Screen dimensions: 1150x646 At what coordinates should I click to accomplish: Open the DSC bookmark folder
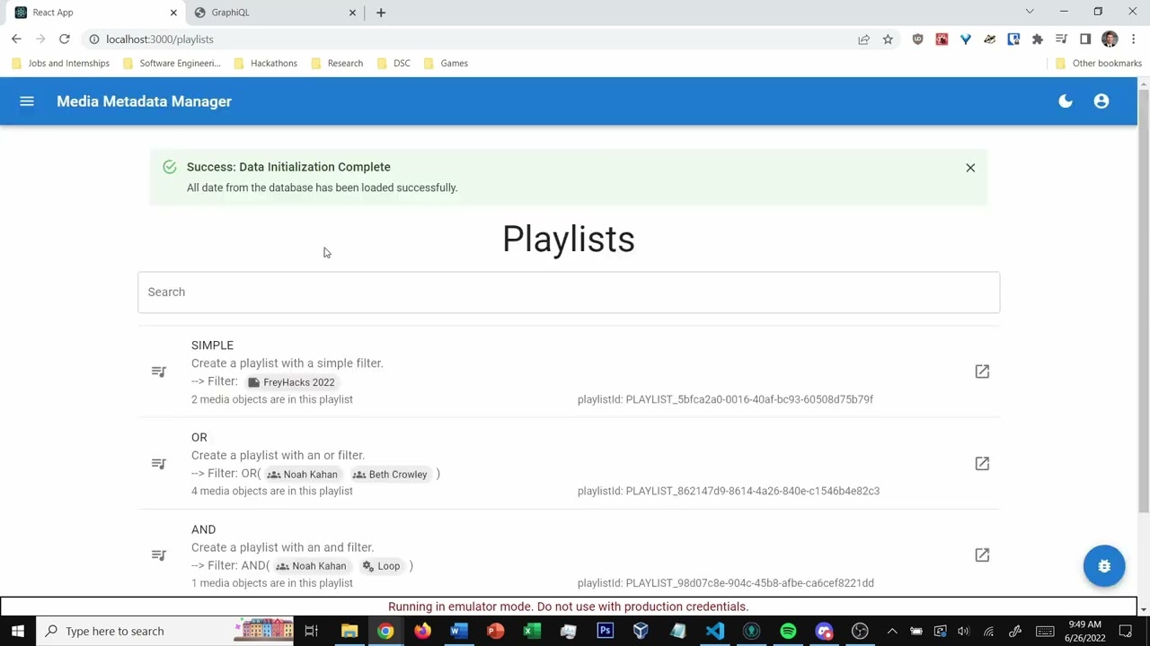point(394,64)
